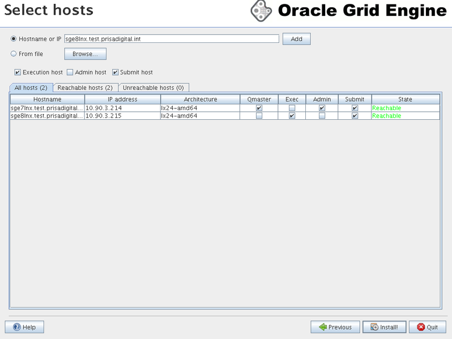
Task: Select the sge8lnx.test.prisadigital hostname cell
Action: point(47,116)
